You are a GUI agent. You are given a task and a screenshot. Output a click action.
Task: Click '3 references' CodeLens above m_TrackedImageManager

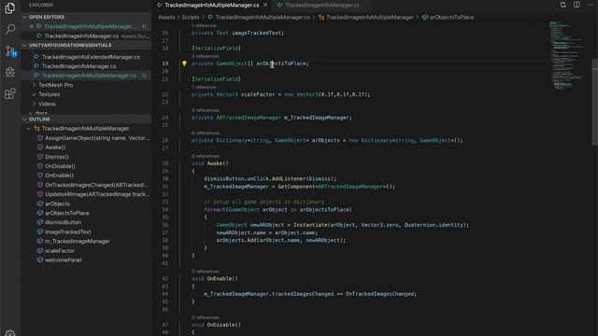click(206, 110)
